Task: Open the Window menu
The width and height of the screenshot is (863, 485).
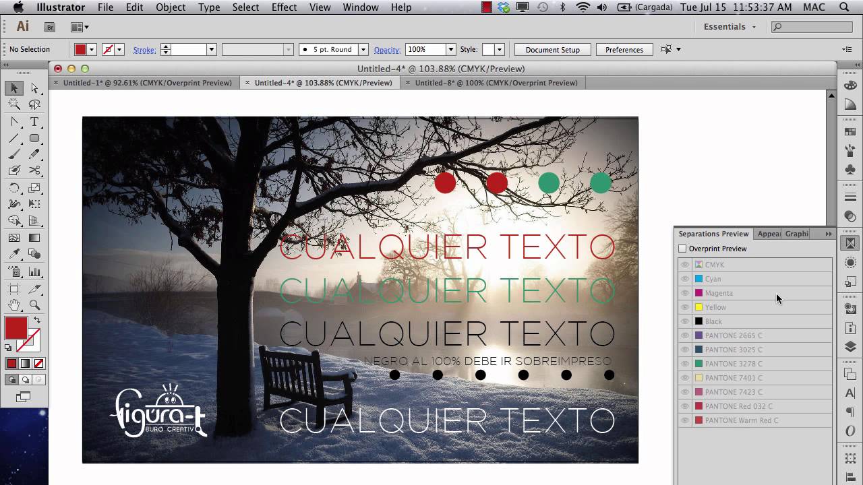Action: [361, 7]
